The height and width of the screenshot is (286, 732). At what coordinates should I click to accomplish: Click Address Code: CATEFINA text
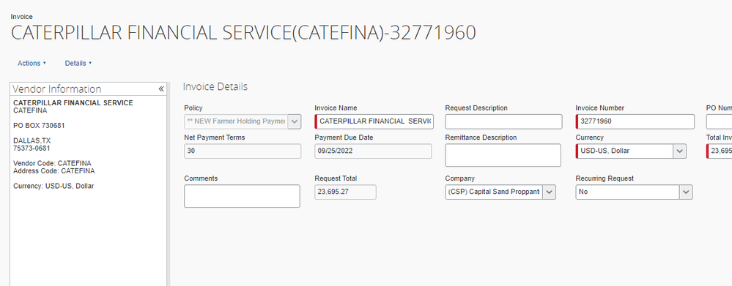53,171
